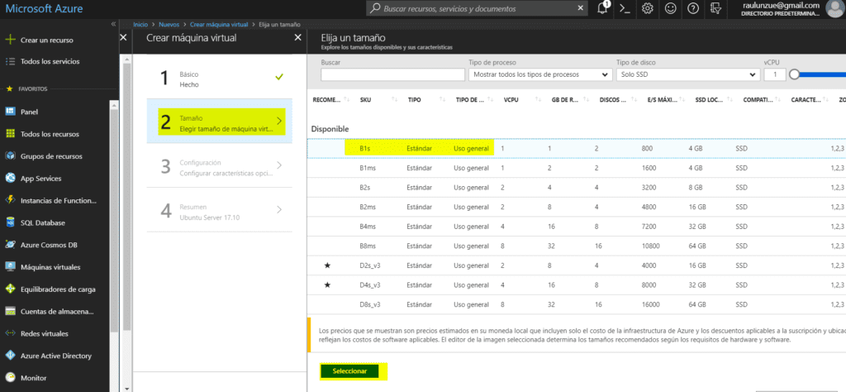Image resolution: width=846 pixels, height=392 pixels.
Task: Open the settings gear icon
Action: coord(648,8)
